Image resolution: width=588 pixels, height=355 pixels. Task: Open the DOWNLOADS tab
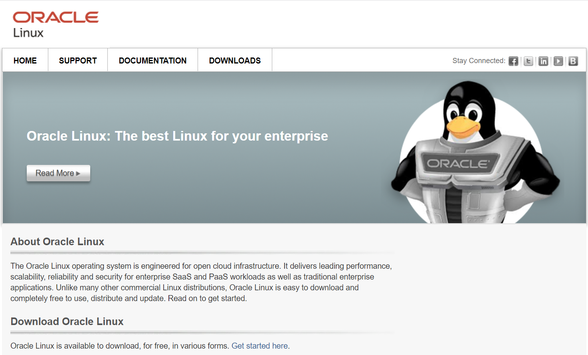[235, 60]
